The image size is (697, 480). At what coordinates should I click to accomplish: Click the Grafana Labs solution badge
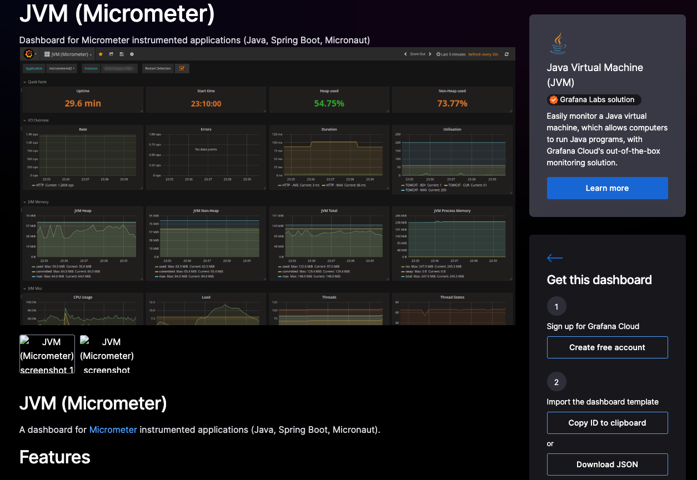[x=594, y=100]
